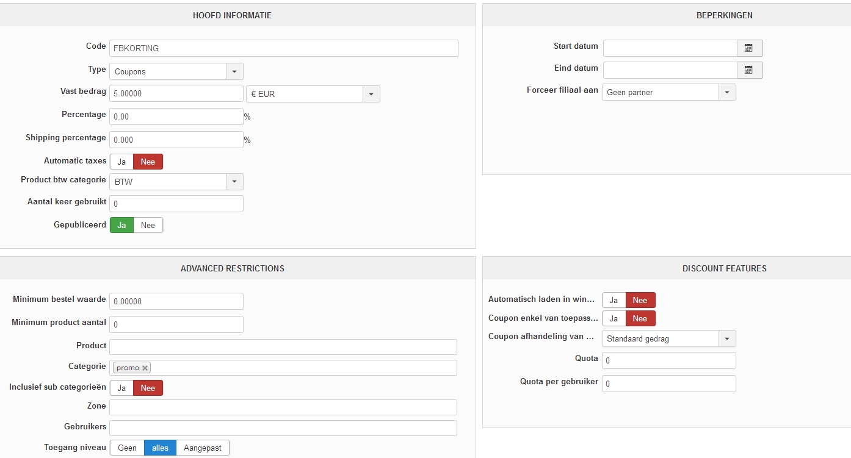Set Gepubliceerd to Nee

pyautogui.click(x=148, y=225)
